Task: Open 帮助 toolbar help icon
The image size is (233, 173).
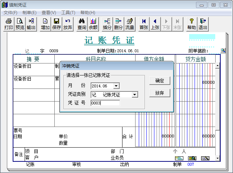Action: coord(192,24)
